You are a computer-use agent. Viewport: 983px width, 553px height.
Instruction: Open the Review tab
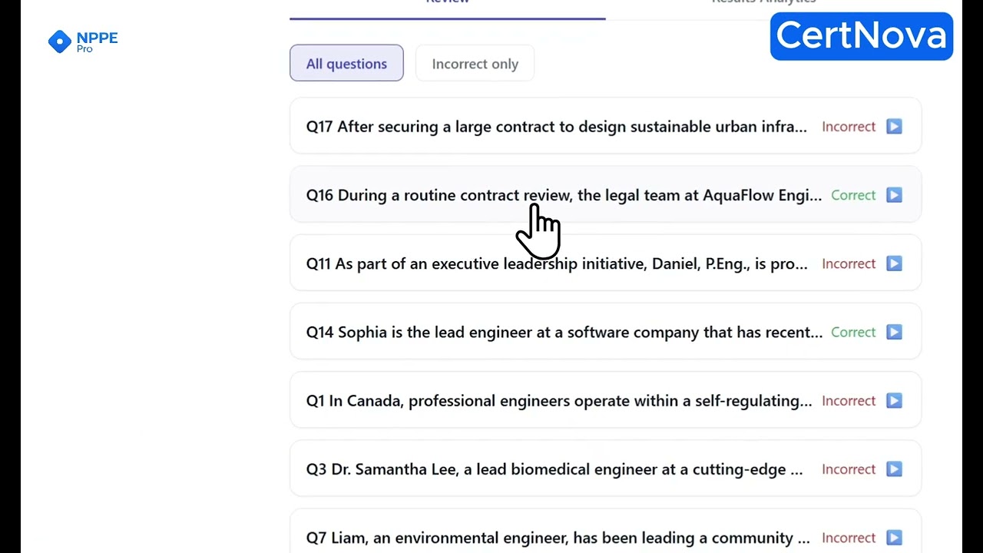coord(448,4)
